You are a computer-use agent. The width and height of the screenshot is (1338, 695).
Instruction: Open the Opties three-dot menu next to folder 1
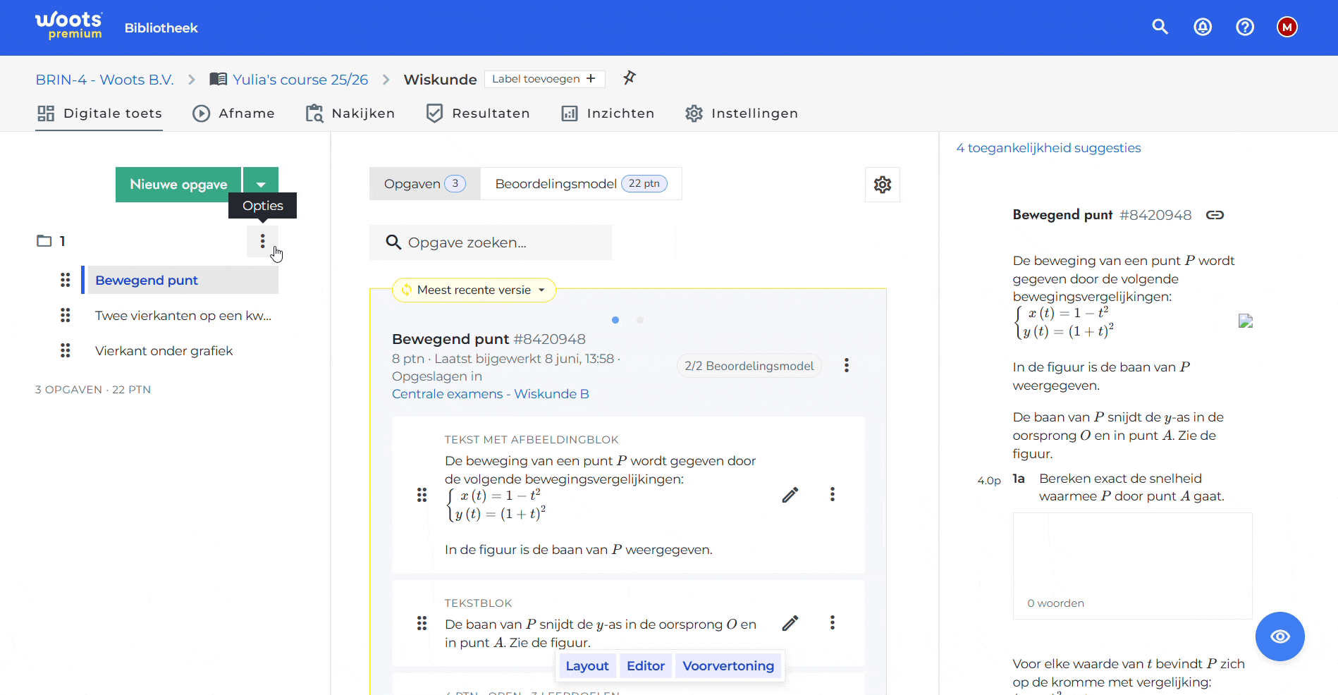(262, 241)
